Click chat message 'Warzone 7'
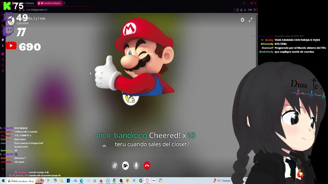 (20, 158)
